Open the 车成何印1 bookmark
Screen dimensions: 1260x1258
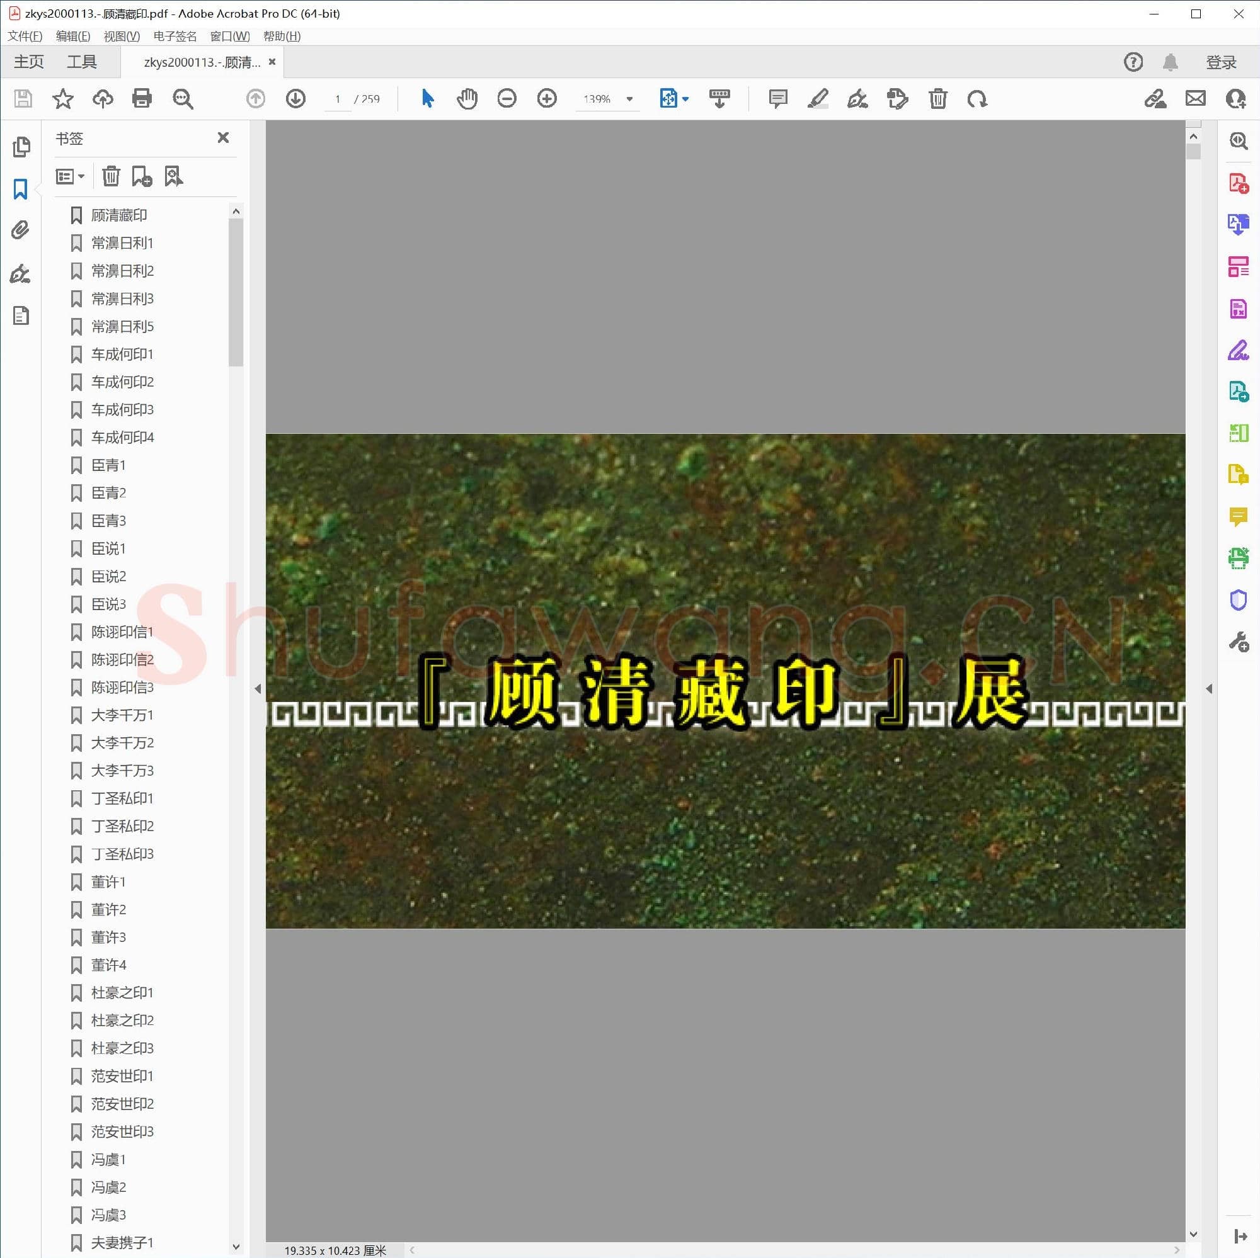coord(122,354)
